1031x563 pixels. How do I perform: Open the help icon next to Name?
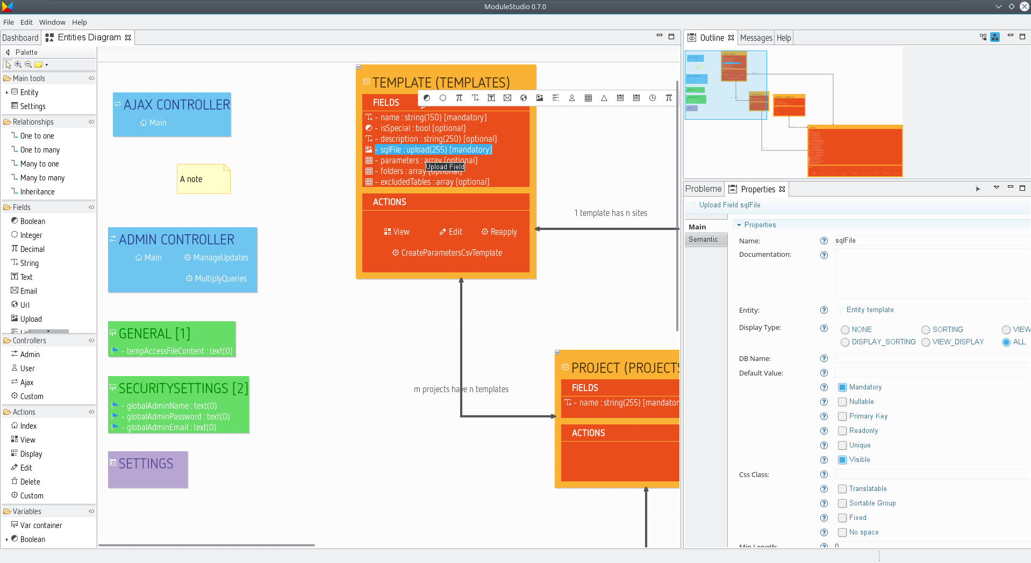(824, 241)
